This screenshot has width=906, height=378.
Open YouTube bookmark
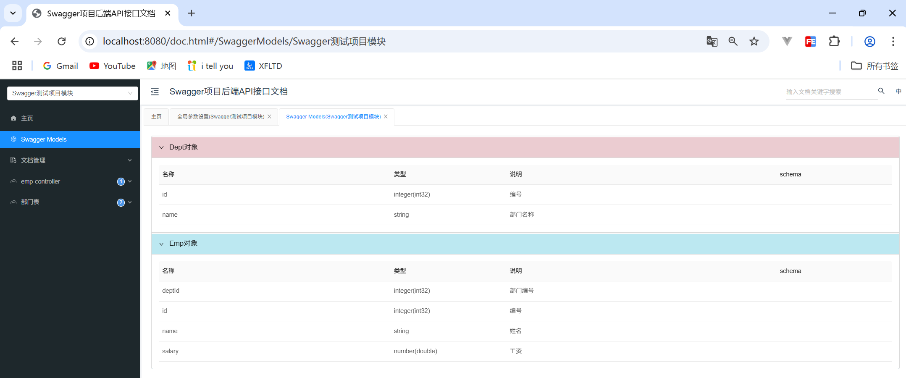pyautogui.click(x=113, y=66)
